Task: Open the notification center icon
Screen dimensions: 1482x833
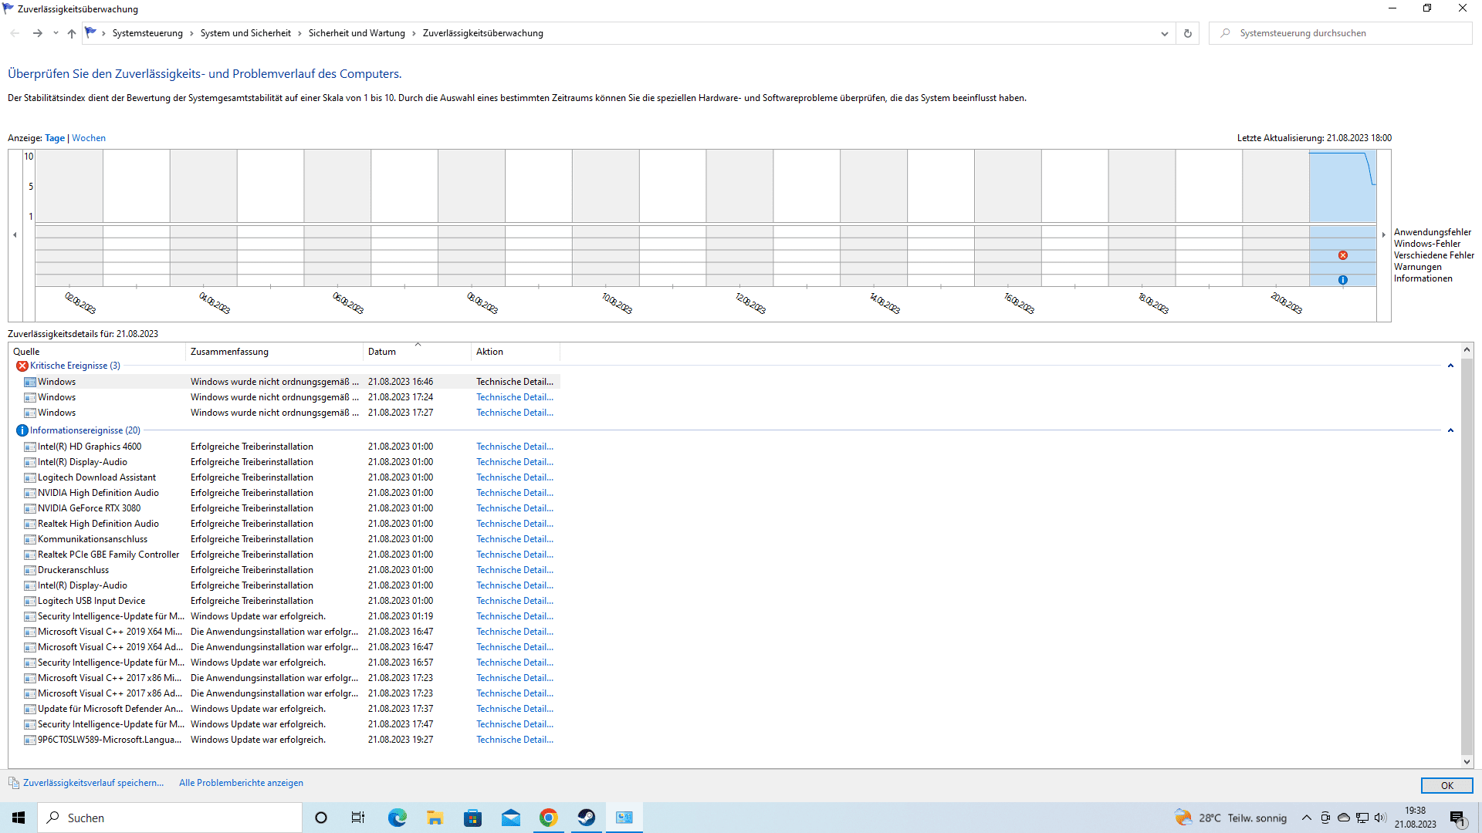Action: (1458, 818)
